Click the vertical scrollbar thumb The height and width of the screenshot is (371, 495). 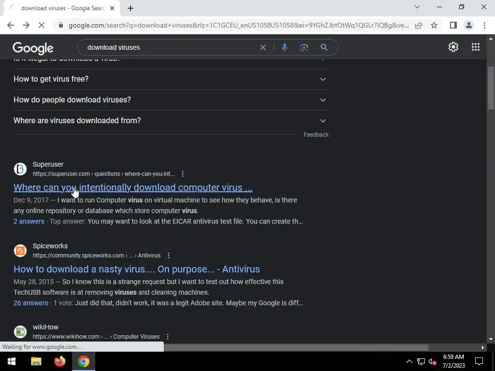click(x=490, y=88)
